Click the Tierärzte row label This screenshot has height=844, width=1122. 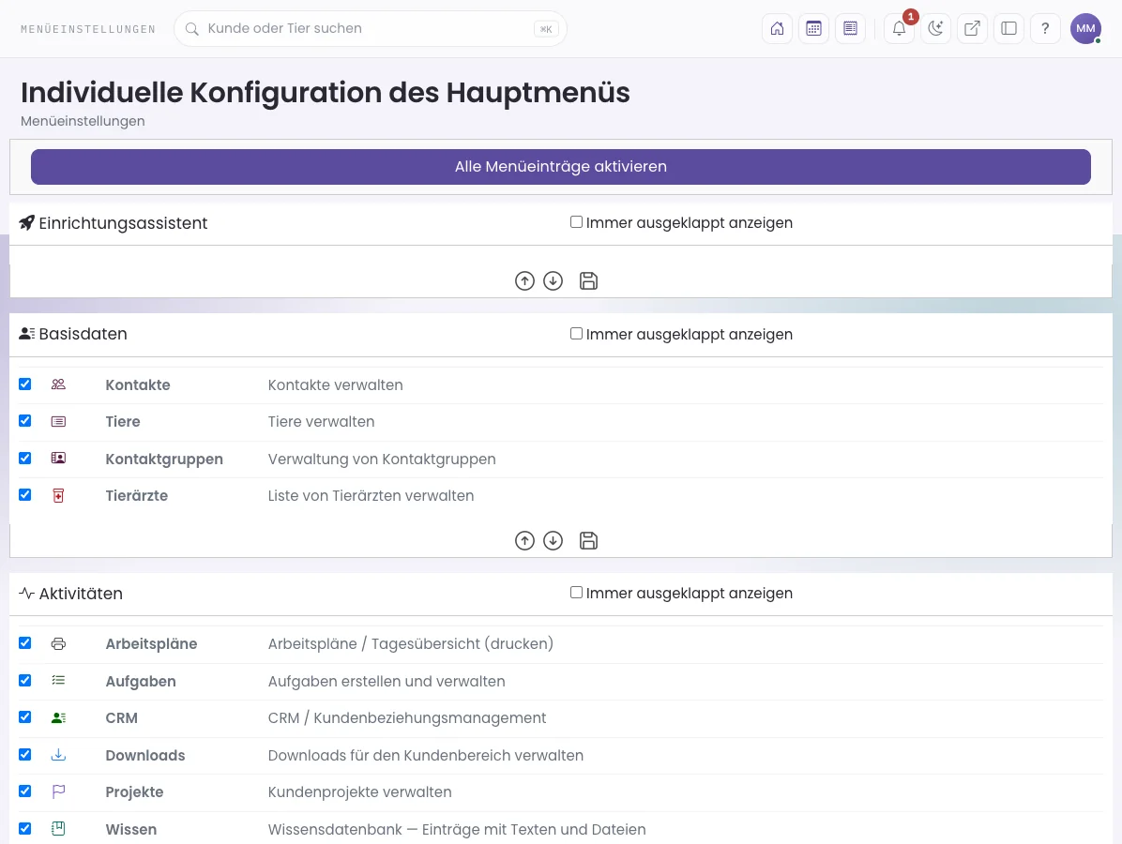point(137,496)
